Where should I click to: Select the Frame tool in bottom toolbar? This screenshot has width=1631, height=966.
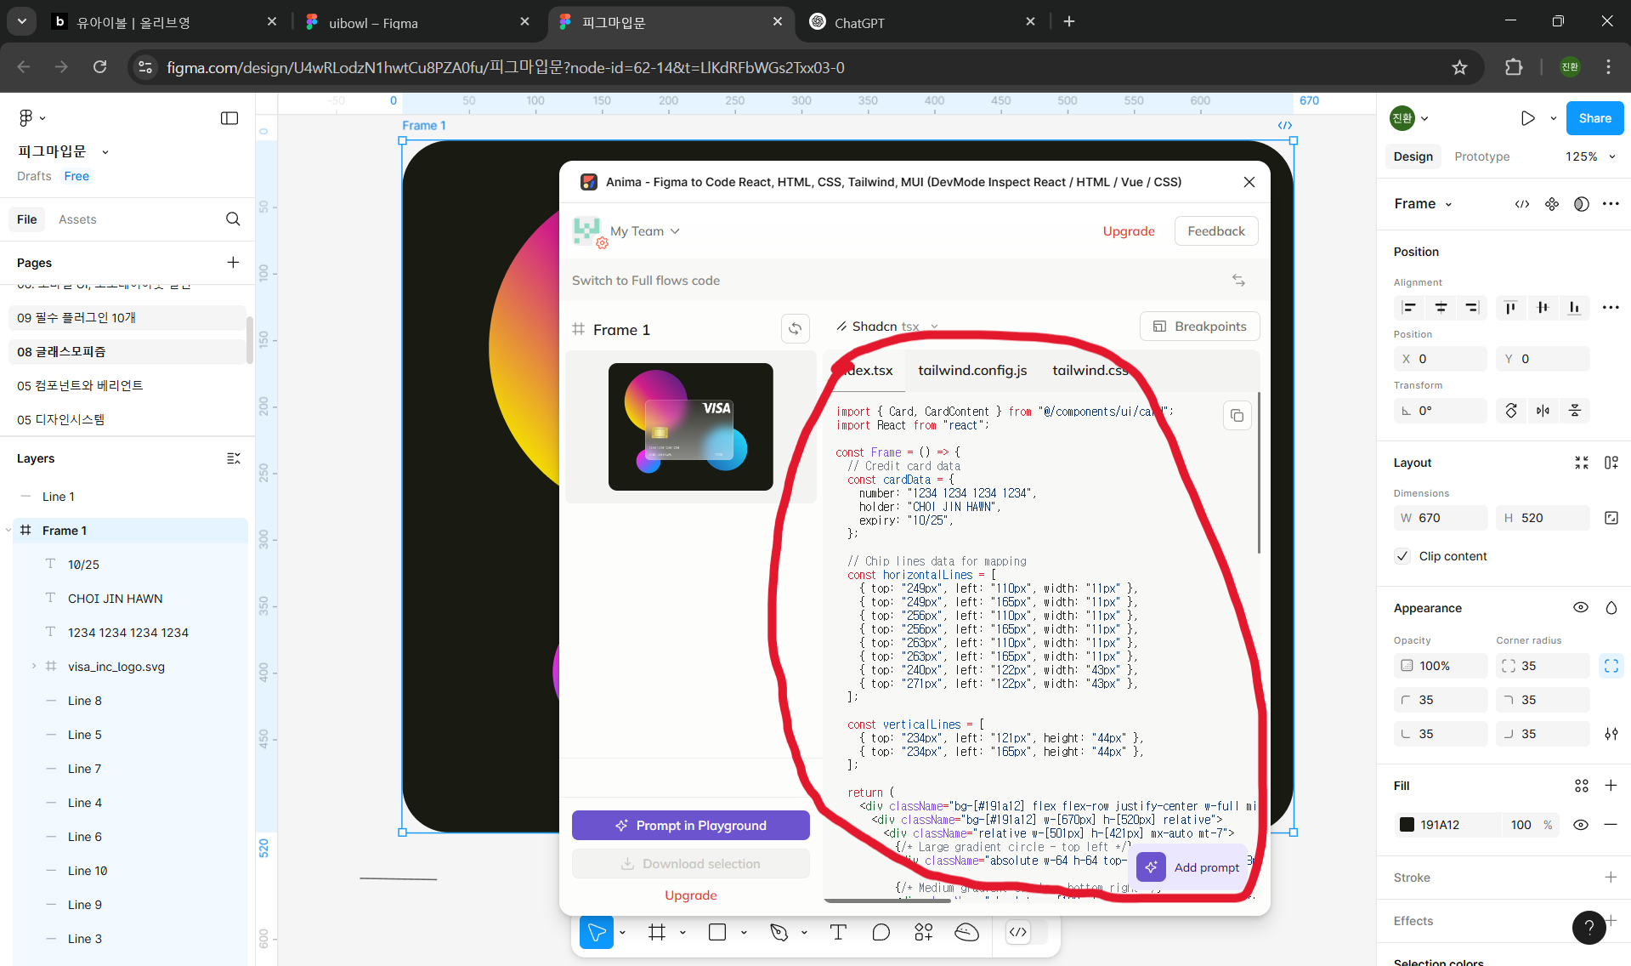pos(657,933)
